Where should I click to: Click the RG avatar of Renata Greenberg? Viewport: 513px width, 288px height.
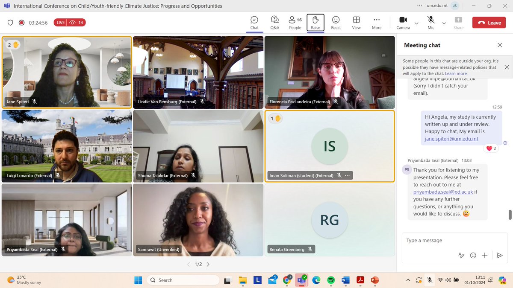click(x=330, y=220)
